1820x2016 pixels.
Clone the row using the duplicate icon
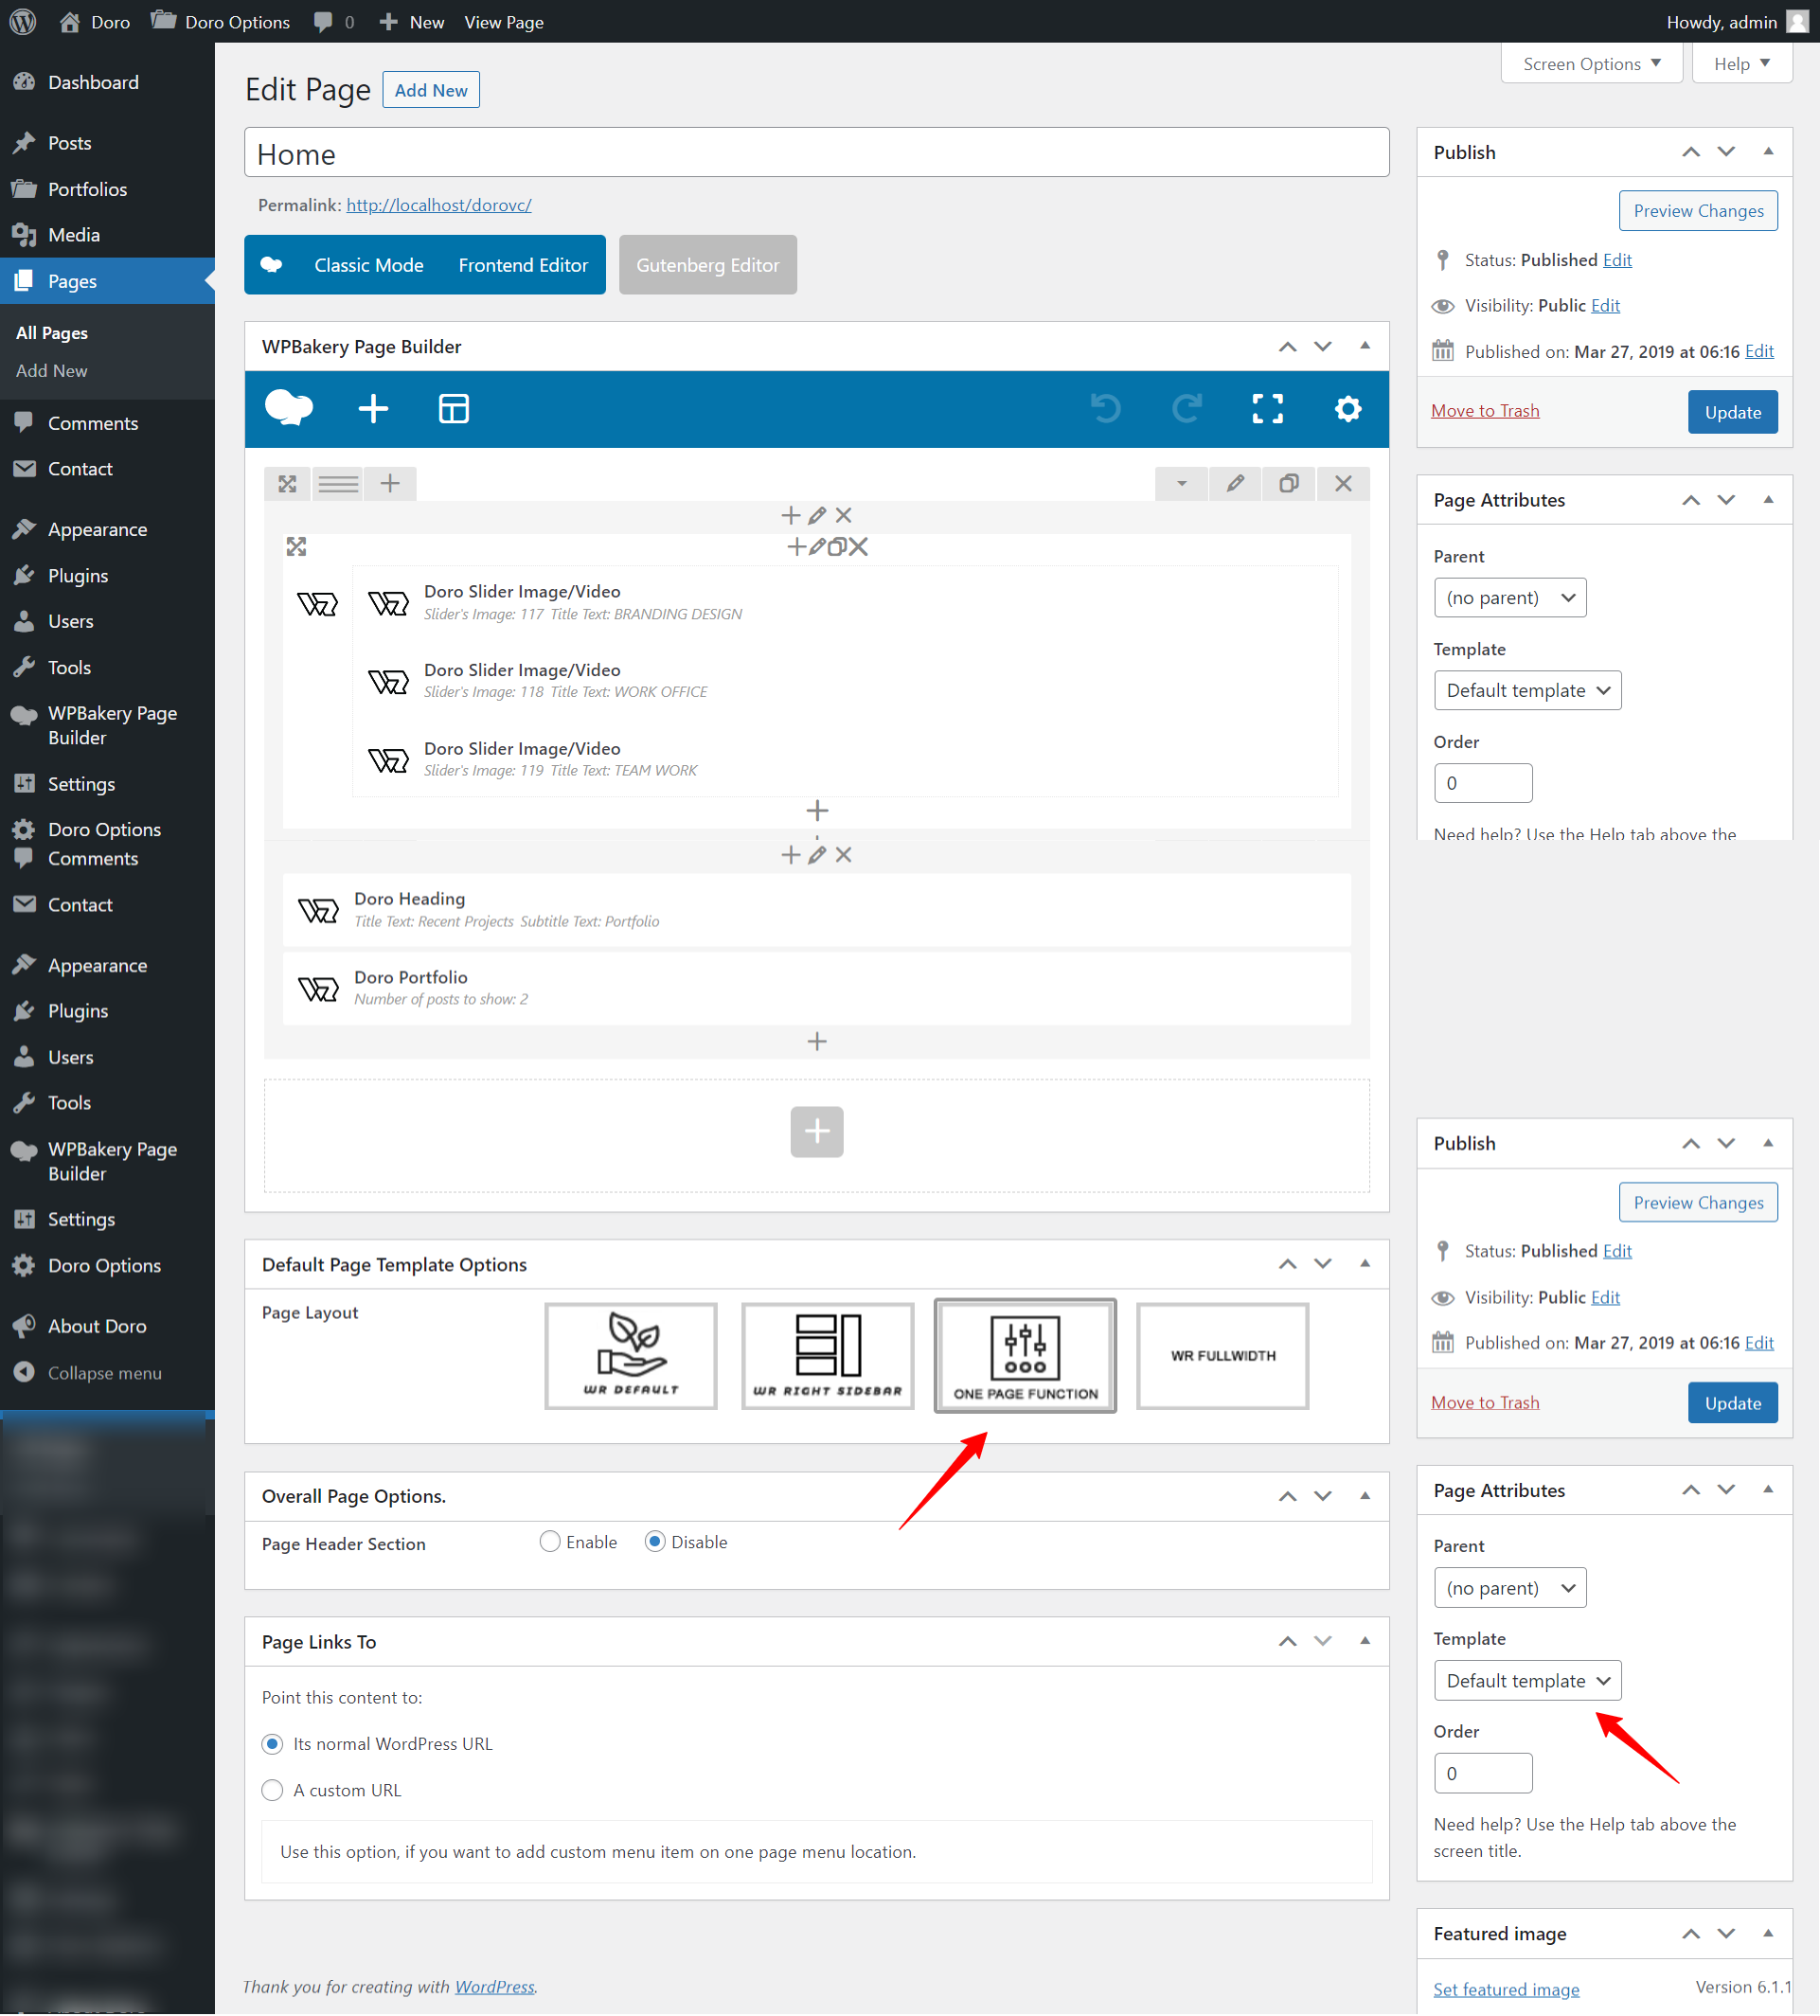[x=1289, y=484]
